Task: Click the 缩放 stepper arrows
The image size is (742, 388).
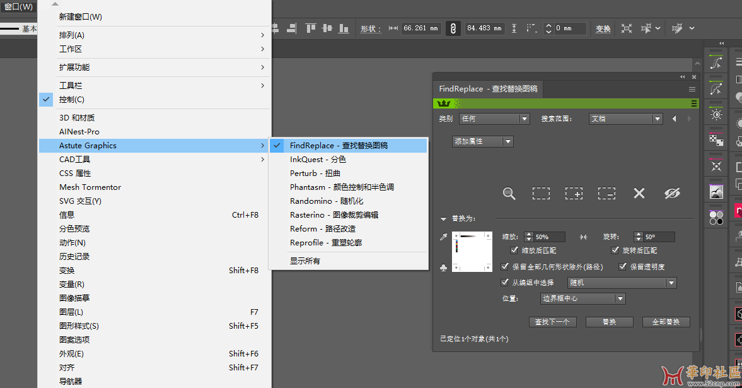Action: 528,237
